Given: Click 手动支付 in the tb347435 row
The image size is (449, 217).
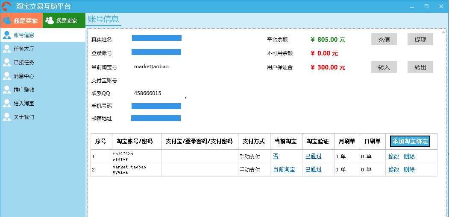Looking at the screenshot, I should tap(249, 156).
